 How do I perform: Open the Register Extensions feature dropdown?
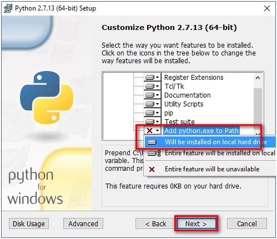pyautogui.click(x=153, y=77)
